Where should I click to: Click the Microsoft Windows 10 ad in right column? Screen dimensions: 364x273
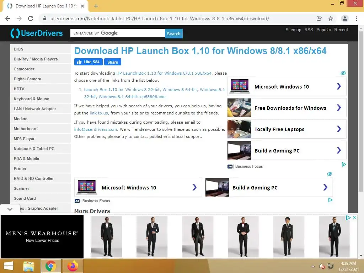click(x=287, y=87)
